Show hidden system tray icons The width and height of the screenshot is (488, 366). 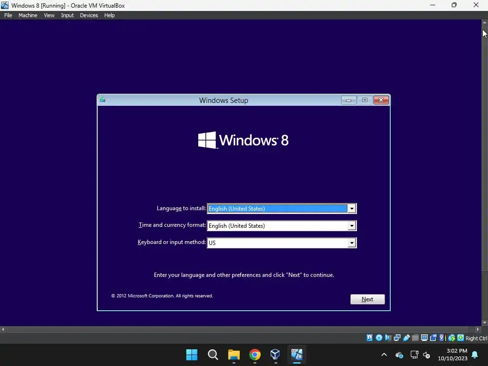(x=384, y=355)
